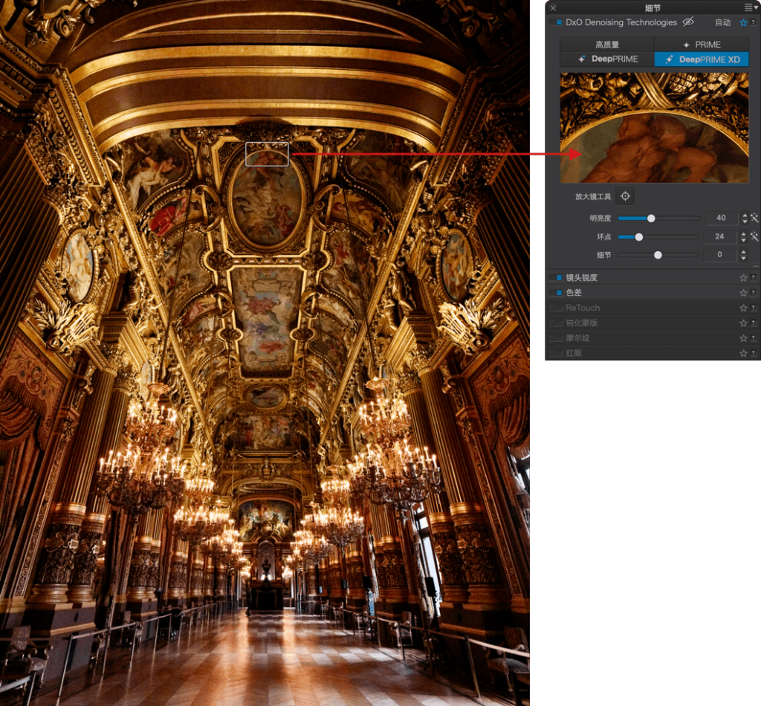Toggle the 镜头锐度 switch
The width and height of the screenshot is (761, 706).
pyautogui.click(x=556, y=277)
